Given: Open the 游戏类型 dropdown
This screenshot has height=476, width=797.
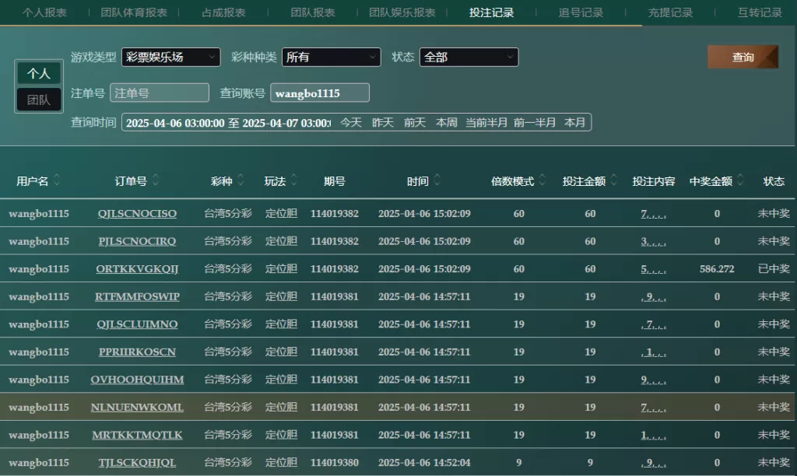Looking at the screenshot, I should pyautogui.click(x=170, y=57).
